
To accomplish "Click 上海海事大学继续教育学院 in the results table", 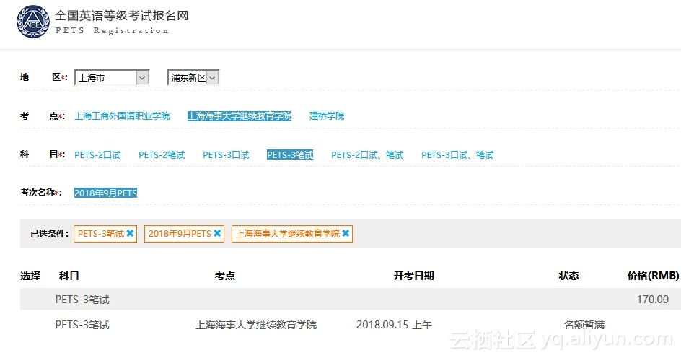I will click(256, 325).
